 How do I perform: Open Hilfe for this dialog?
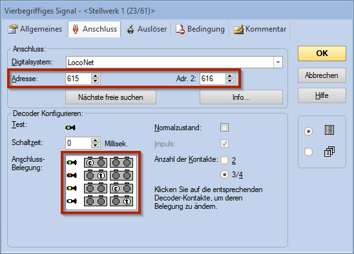point(322,95)
